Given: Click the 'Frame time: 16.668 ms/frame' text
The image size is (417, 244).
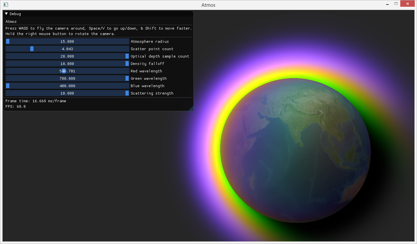Looking at the screenshot, I should pyautogui.click(x=36, y=101).
